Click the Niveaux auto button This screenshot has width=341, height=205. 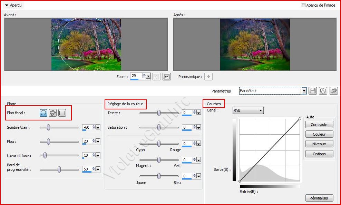click(319, 144)
